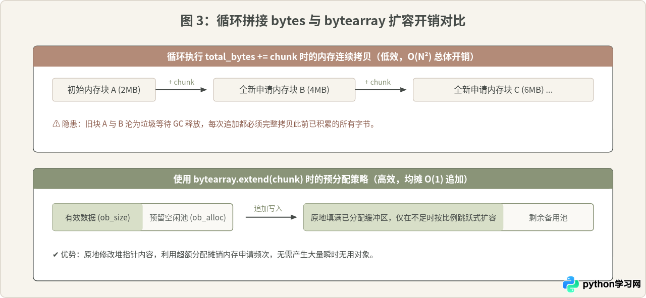Click the '追加写入' arrow label
The image size is (646, 298).
click(x=268, y=208)
